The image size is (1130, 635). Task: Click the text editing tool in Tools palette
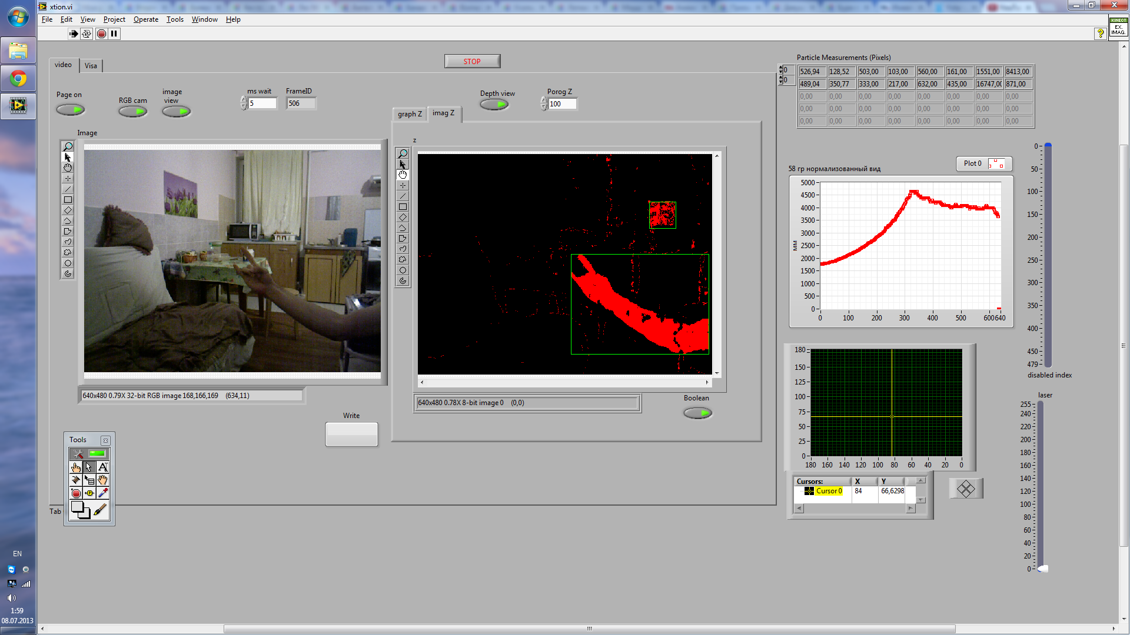103,467
